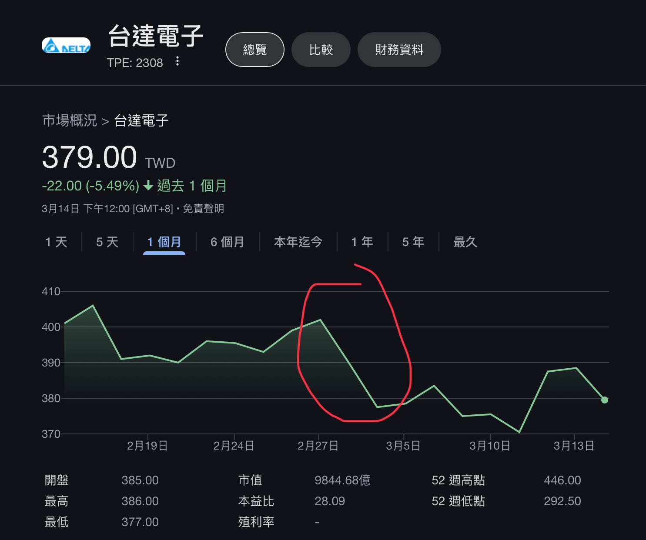Open the 市場概況 breadcrumb link
Viewport: 646px width, 540px height.
70,120
